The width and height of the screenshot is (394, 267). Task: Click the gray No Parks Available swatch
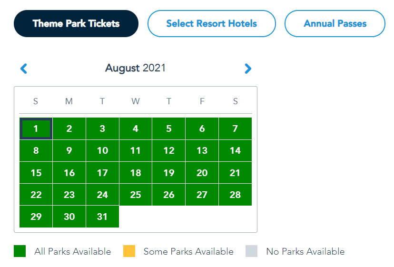(x=252, y=251)
